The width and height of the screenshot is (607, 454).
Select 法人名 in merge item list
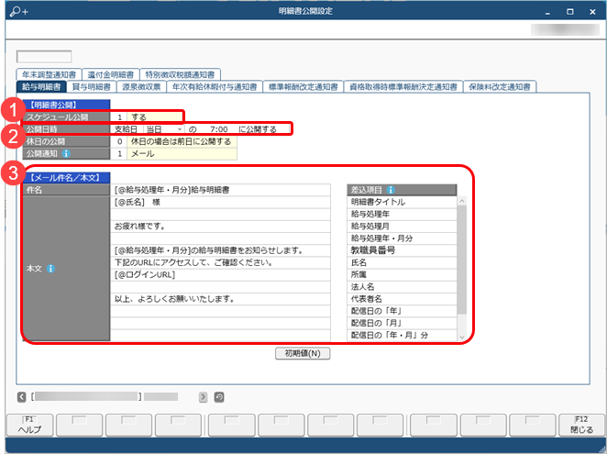pos(402,287)
